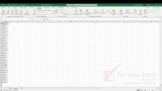Click the Undo icon in quick access toolbar
Viewport: 162px width, 91px height.
[x=2, y=5]
